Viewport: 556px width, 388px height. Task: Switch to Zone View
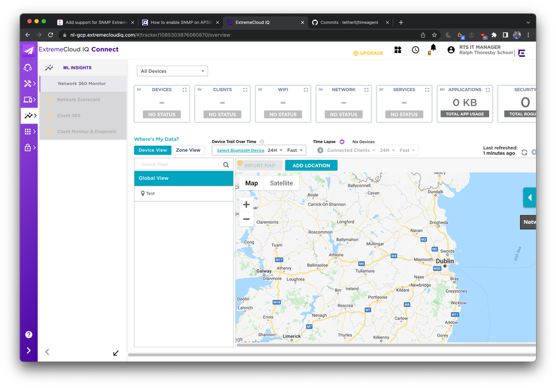188,150
